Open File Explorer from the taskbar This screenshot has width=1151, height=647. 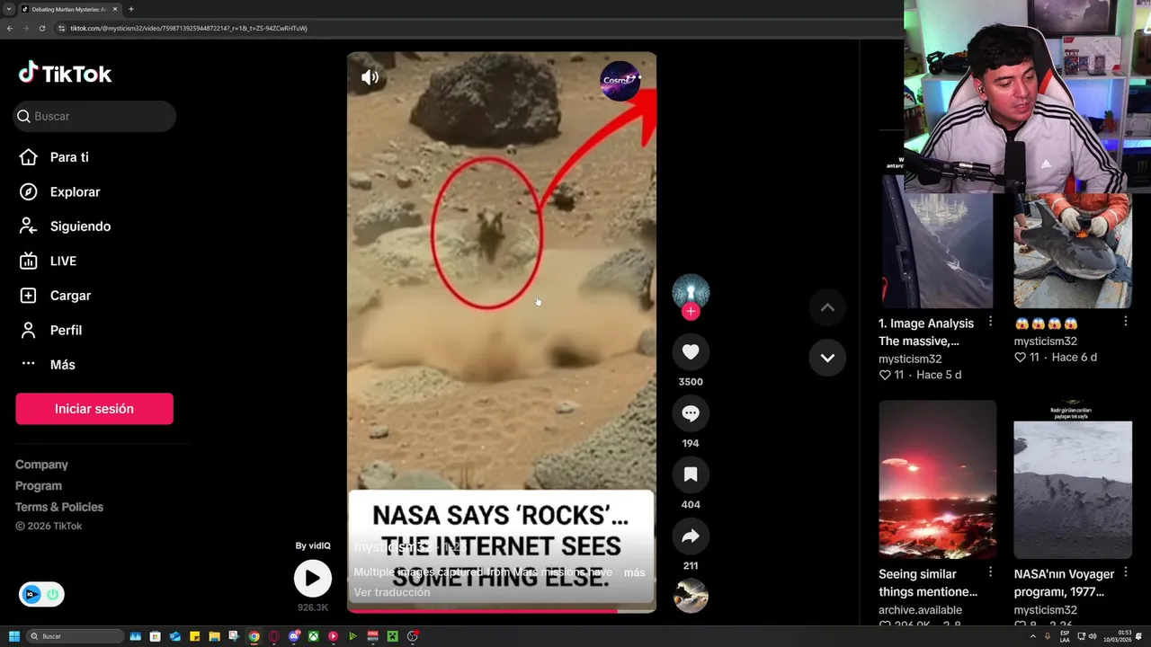click(214, 636)
